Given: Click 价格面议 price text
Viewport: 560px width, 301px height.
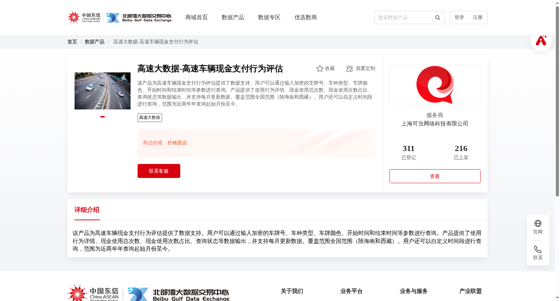Looking at the screenshot, I should (177, 143).
